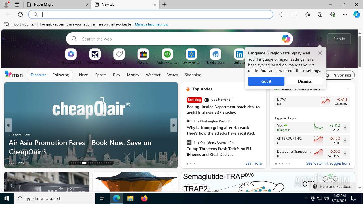Reload the page with refresh icon
This screenshot has height=204, width=363.
coord(20,14)
